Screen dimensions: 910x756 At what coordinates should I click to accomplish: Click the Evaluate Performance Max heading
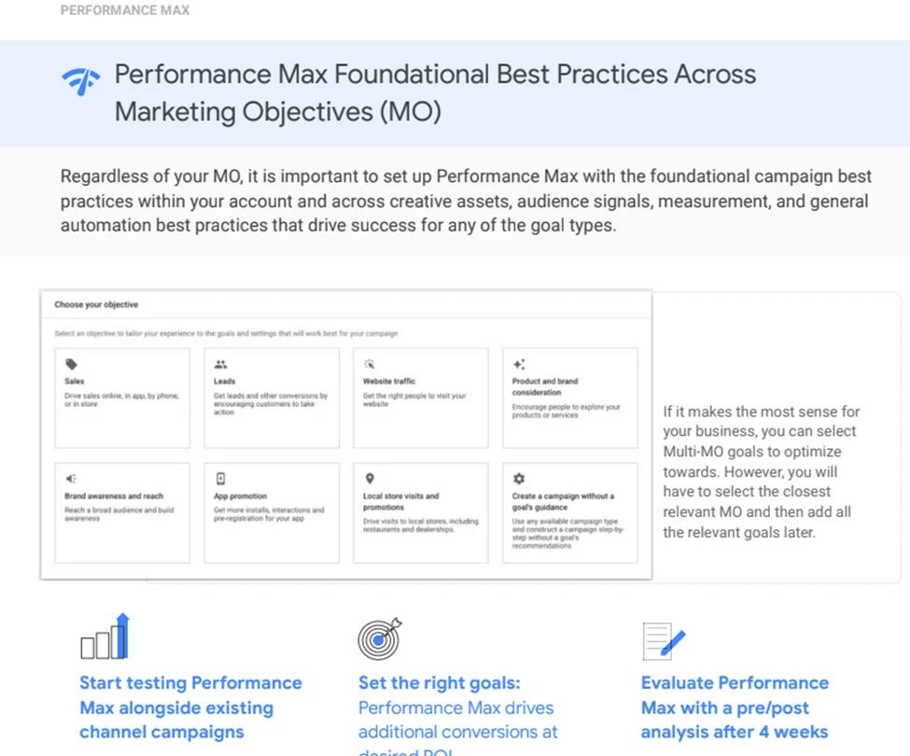point(735,707)
